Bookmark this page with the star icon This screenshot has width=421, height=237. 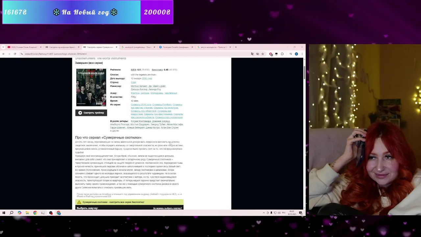coord(262,54)
